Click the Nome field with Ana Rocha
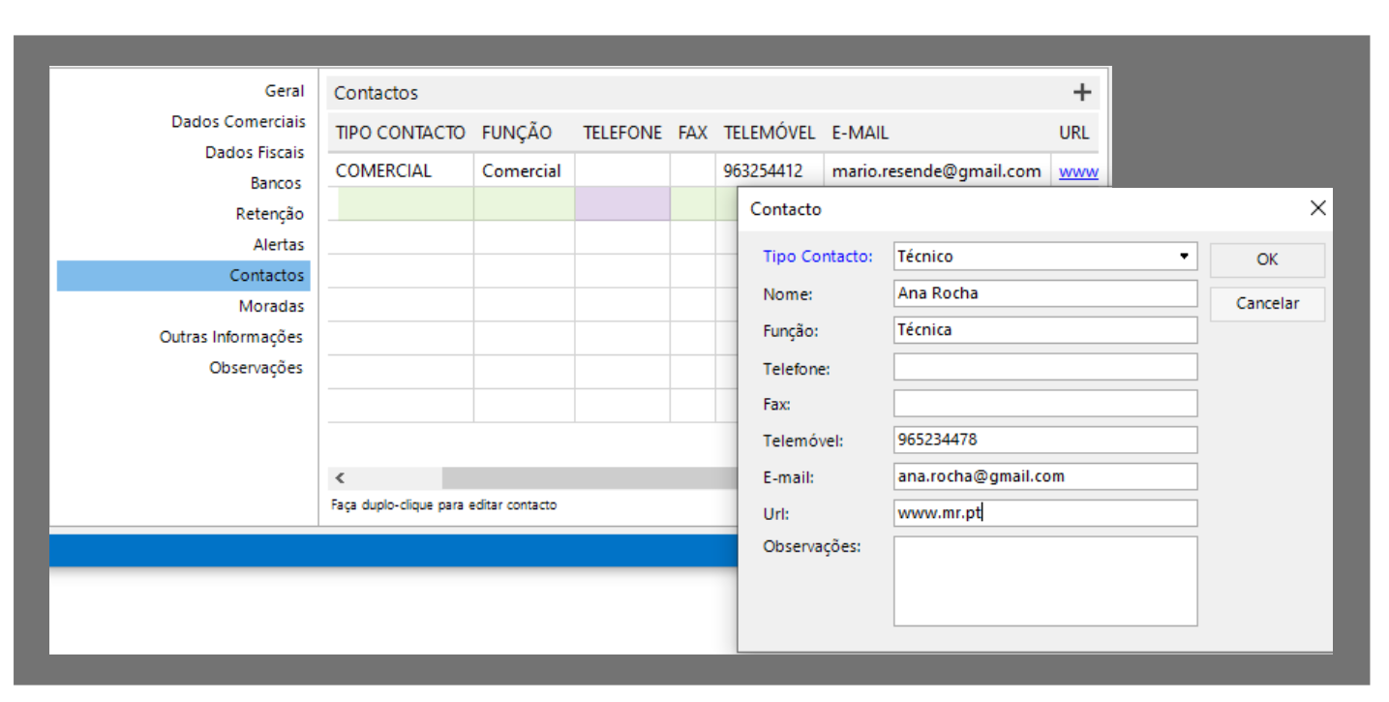Screen dimensions: 1389x702 (x=1044, y=293)
